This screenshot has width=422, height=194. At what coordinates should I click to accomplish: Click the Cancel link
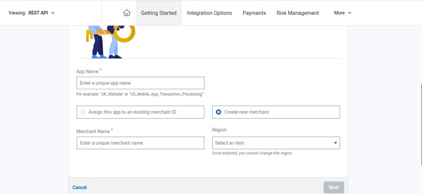point(80,187)
